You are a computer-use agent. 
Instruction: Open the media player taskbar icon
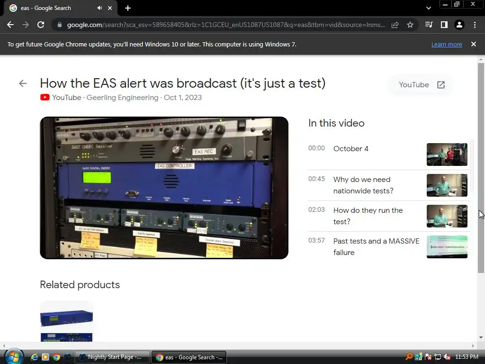(x=45, y=357)
